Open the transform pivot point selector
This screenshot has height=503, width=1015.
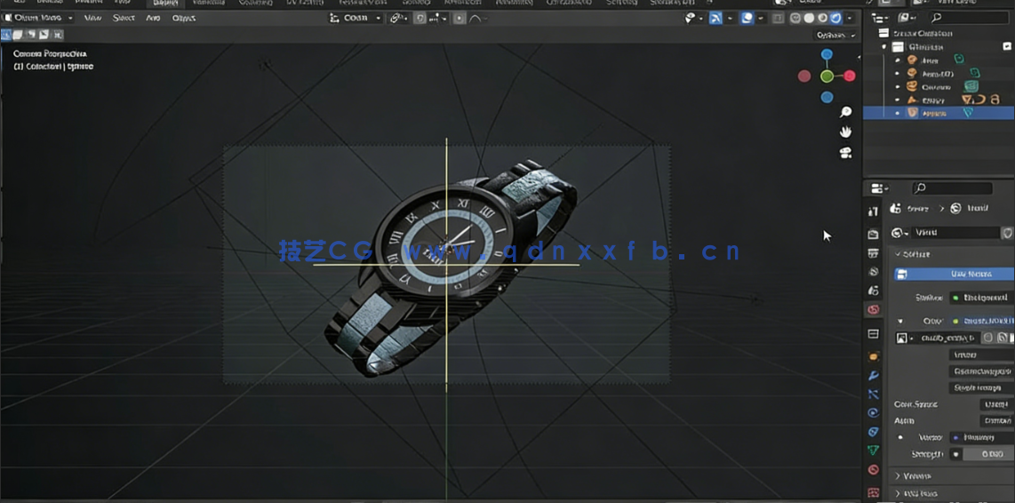tap(397, 18)
